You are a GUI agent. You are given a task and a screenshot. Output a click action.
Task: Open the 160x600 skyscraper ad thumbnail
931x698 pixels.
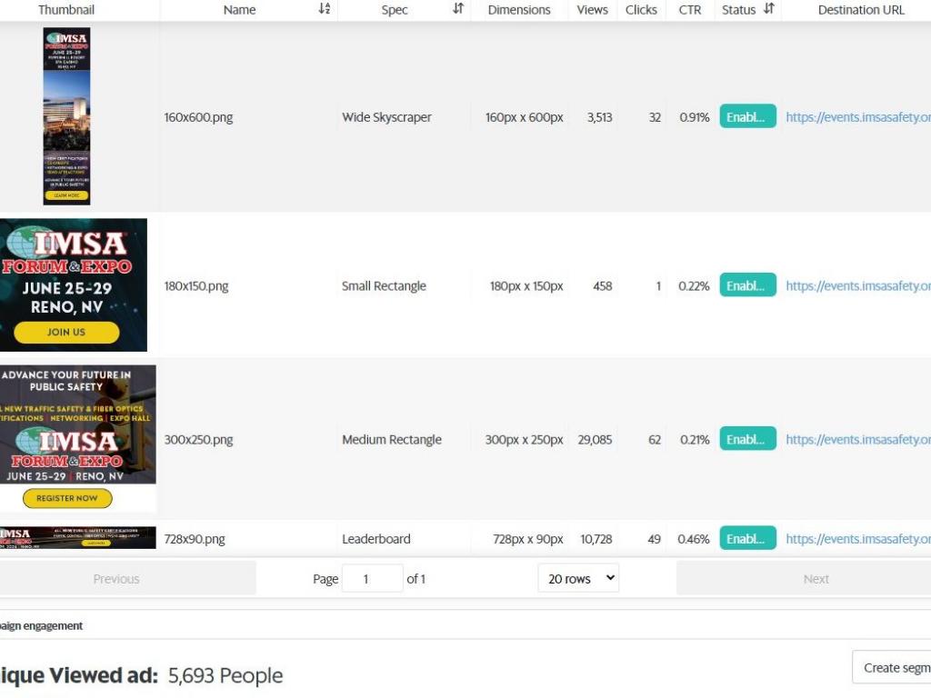pos(66,116)
